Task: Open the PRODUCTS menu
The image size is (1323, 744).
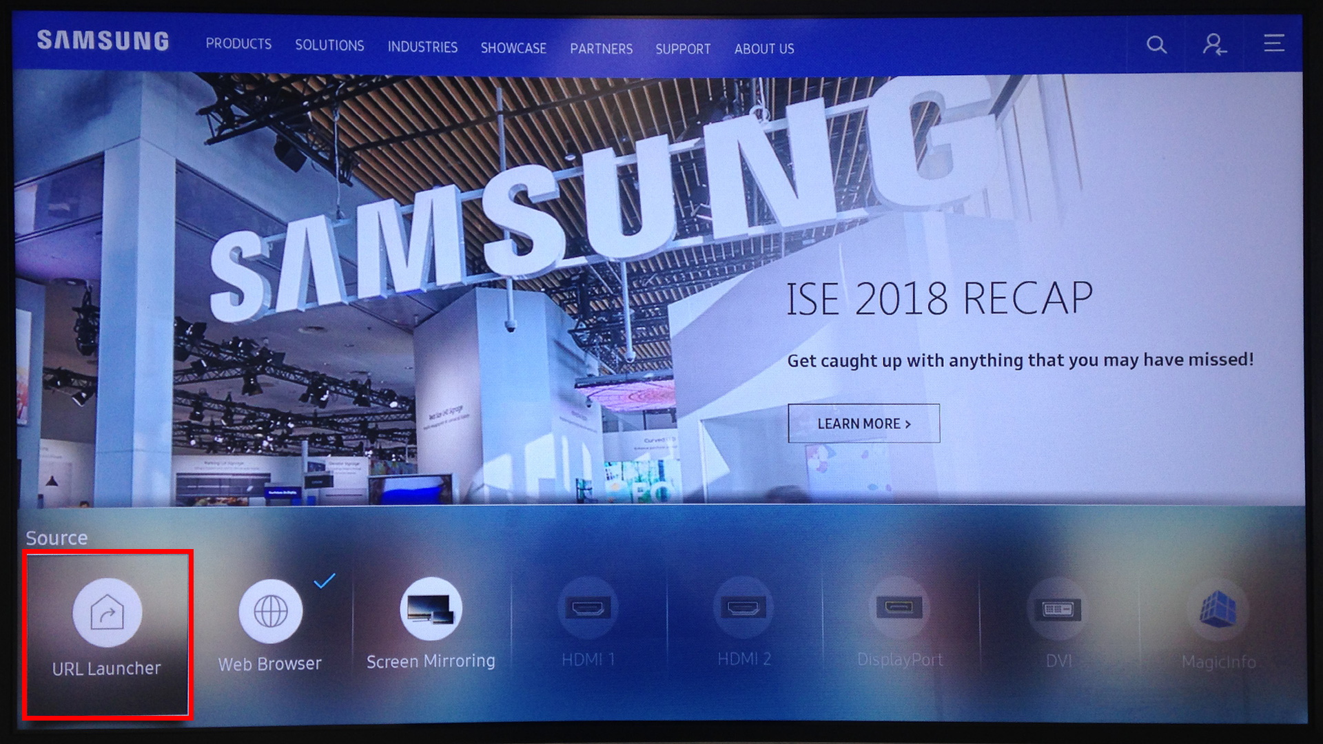Action: tap(238, 43)
